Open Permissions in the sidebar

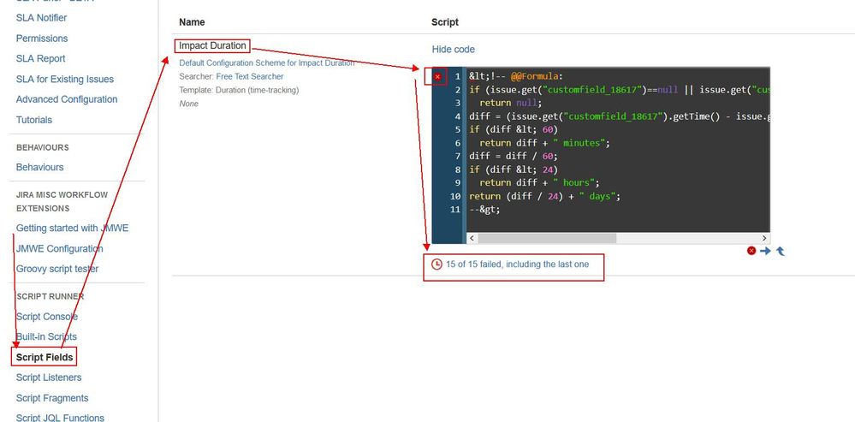42,39
